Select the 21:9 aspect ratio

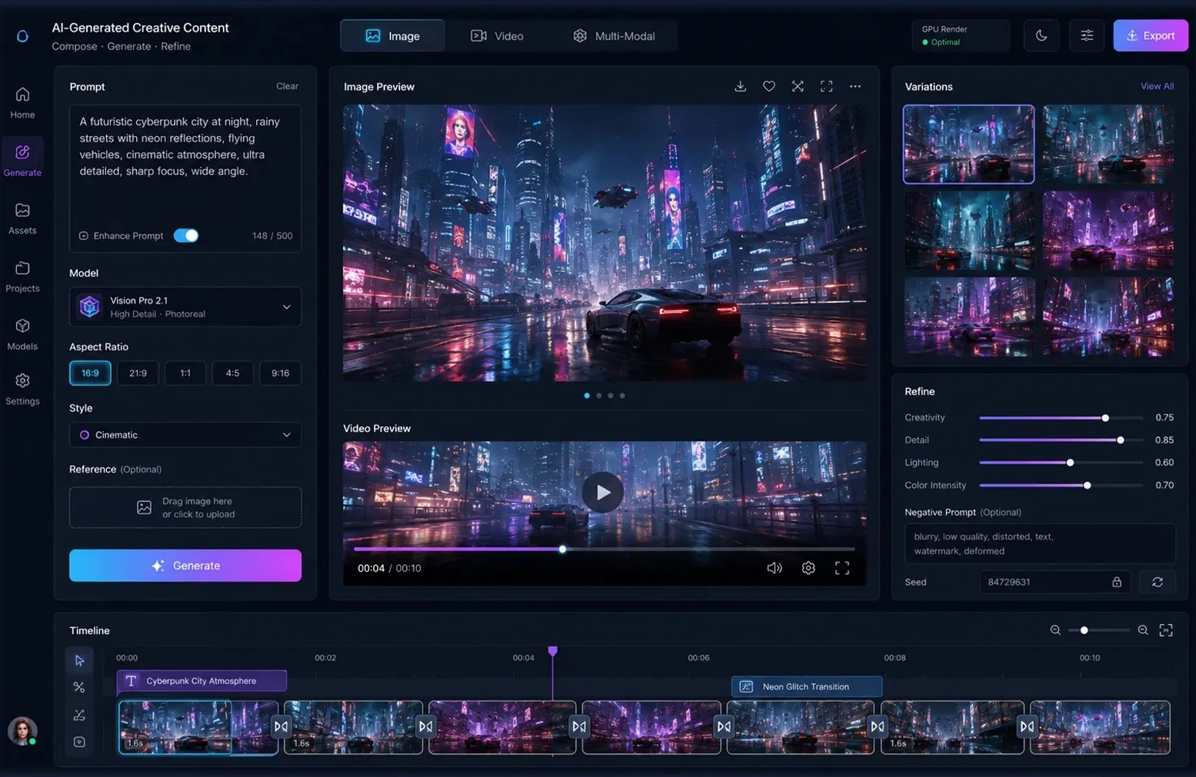click(138, 373)
